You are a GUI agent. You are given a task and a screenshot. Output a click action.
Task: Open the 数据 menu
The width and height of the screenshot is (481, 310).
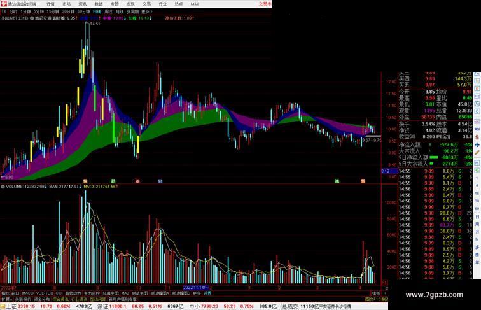pyautogui.click(x=99, y=4)
